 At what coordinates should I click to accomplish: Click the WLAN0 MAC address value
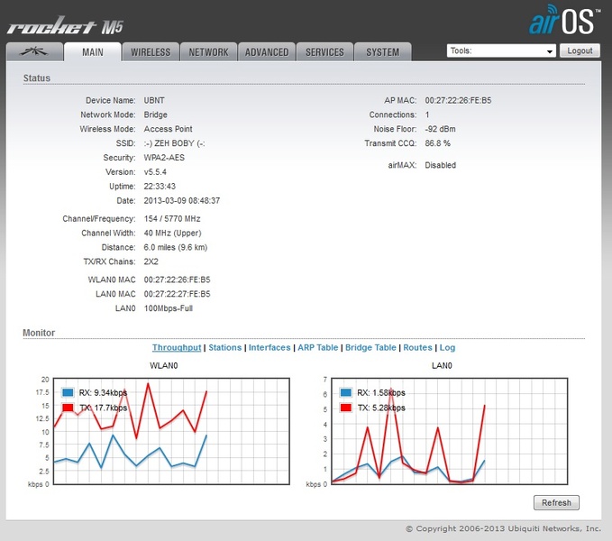coord(177,280)
